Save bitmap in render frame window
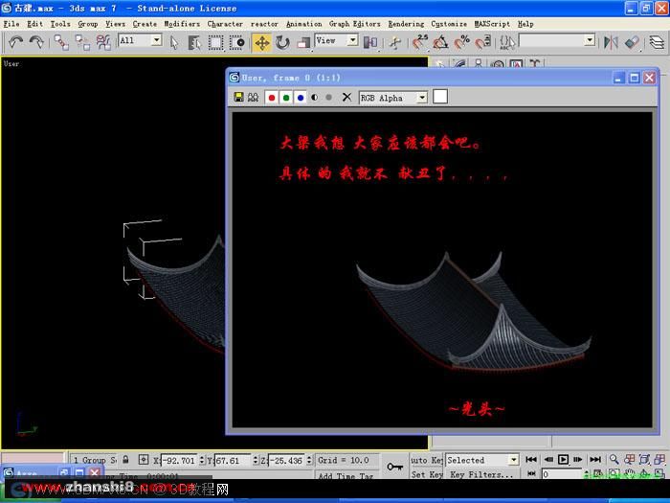Image resolution: width=670 pixels, height=503 pixels. (239, 97)
